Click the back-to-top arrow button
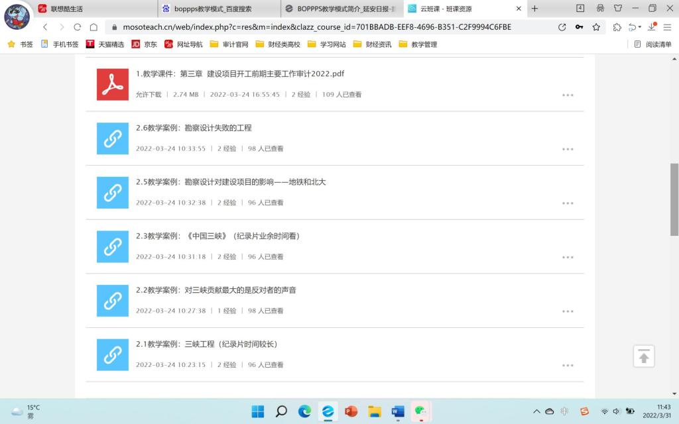This screenshot has height=424, width=679. (x=643, y=356)
